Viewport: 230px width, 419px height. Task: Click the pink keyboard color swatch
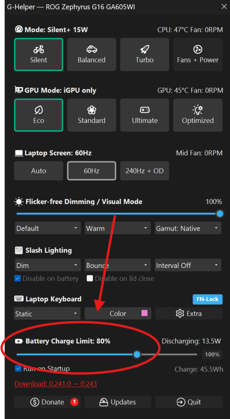(144, 313)
